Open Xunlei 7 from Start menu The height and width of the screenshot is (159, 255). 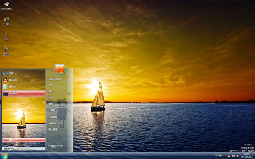click(x=23, y=73)
